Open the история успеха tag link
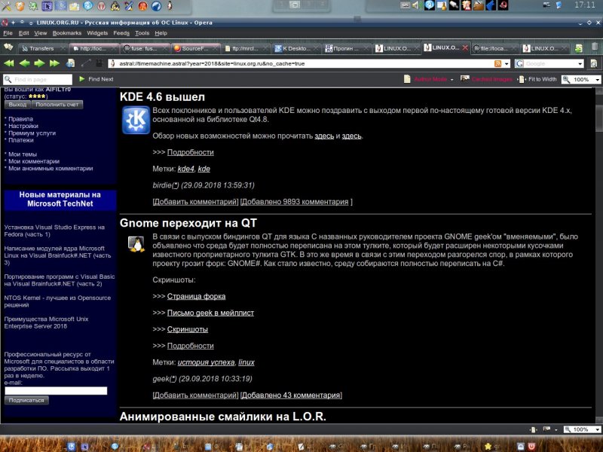The image size is (603, 452). [x=206, y=362]
